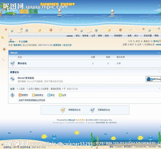Image resolution: width=161 pixels, height=149 pixels.
Task: Click the blue 版主 legend icon
Action: [49, 95]
